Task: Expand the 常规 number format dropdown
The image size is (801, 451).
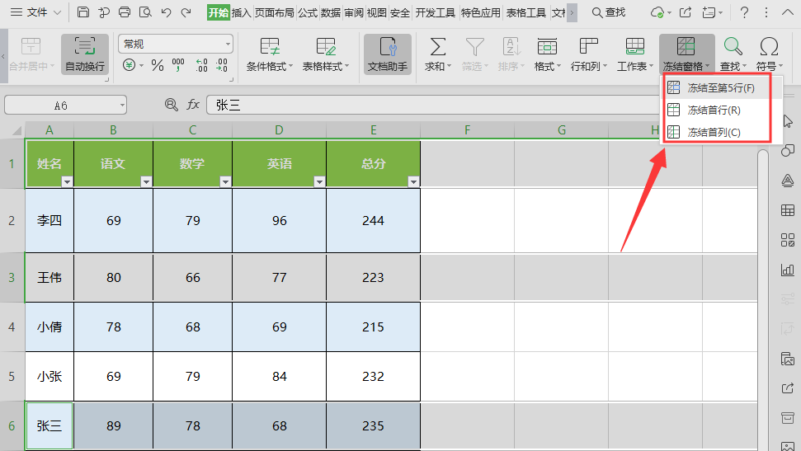Action: coord(228,44)
